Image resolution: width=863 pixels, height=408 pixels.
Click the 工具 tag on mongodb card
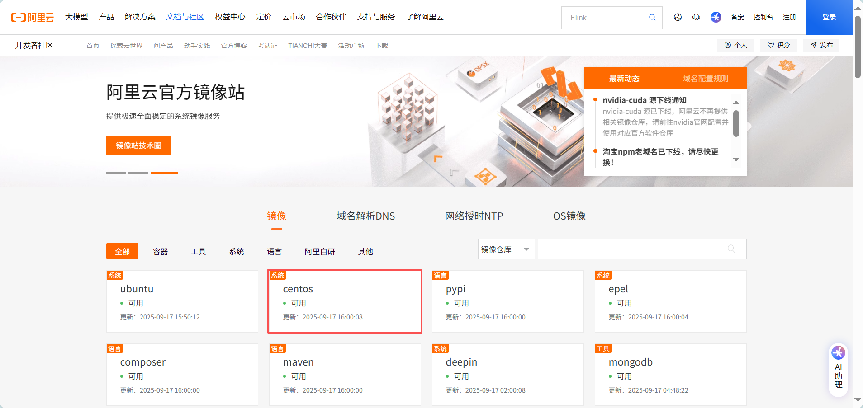603,348
